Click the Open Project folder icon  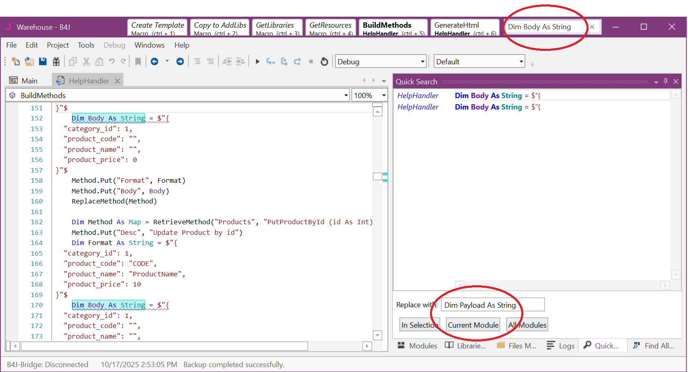click(29, 61)
